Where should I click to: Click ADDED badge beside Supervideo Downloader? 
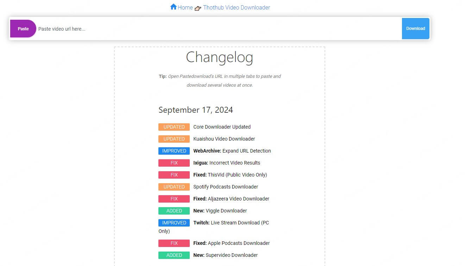(x=174, y=255)
